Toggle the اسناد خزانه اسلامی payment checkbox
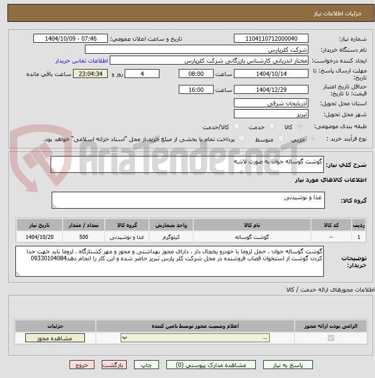Image resolution: width=375 pixels, height=378 pixels. pyautogui.click(x=241, y=138)
